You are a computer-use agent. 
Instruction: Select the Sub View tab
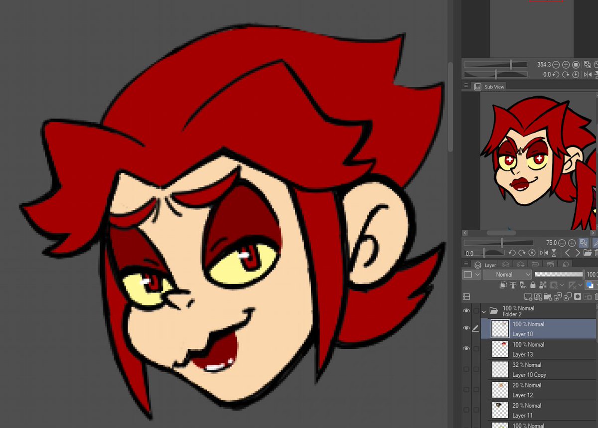click(x=489, y=87)
